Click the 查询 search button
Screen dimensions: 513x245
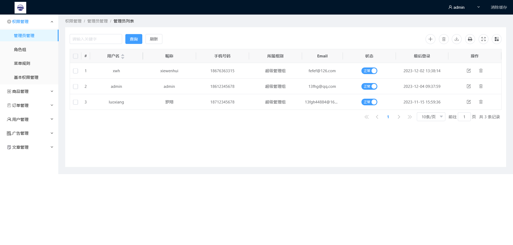point(134,39)
